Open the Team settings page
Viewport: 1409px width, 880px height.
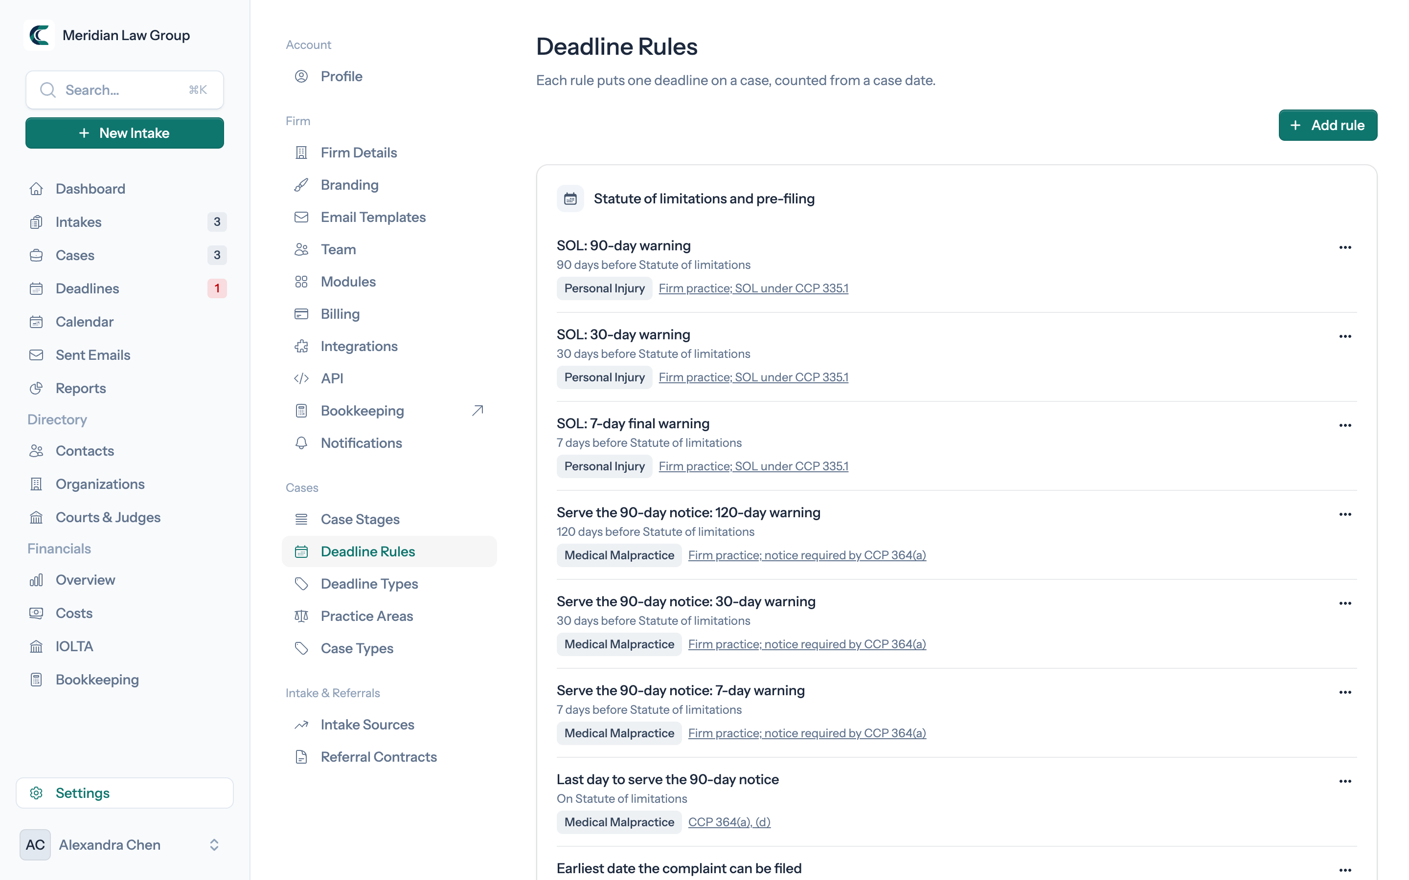pyautogui.click(x=389, y=250)
